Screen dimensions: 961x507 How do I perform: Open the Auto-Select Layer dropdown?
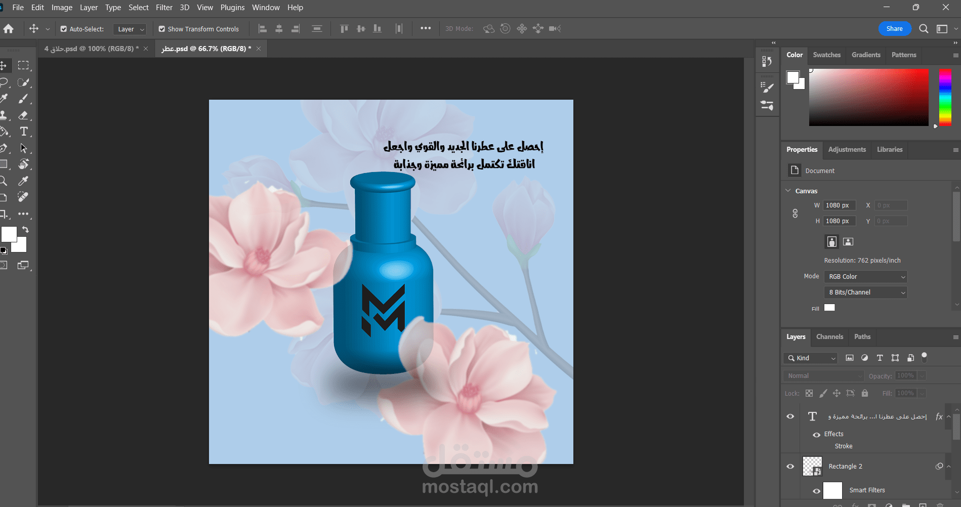(x=130, y=29)
